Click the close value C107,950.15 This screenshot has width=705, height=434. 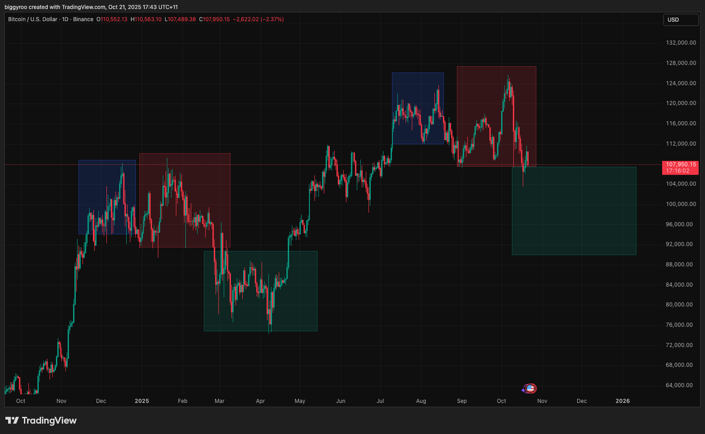[x=215, y=19]
